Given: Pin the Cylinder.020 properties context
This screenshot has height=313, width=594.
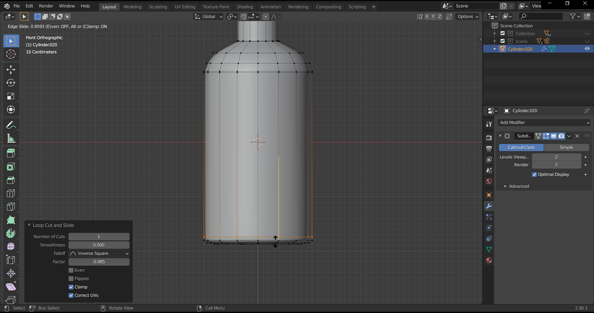Looking at the screenshot, I should click(x=587, y=111).
